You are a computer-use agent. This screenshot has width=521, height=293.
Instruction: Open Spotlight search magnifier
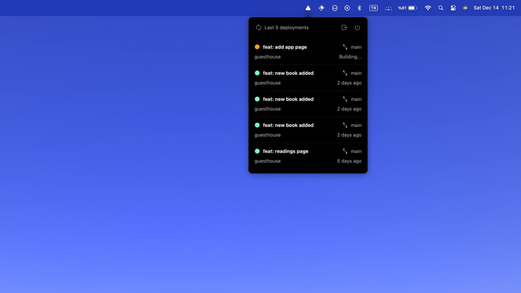[441, 8]
